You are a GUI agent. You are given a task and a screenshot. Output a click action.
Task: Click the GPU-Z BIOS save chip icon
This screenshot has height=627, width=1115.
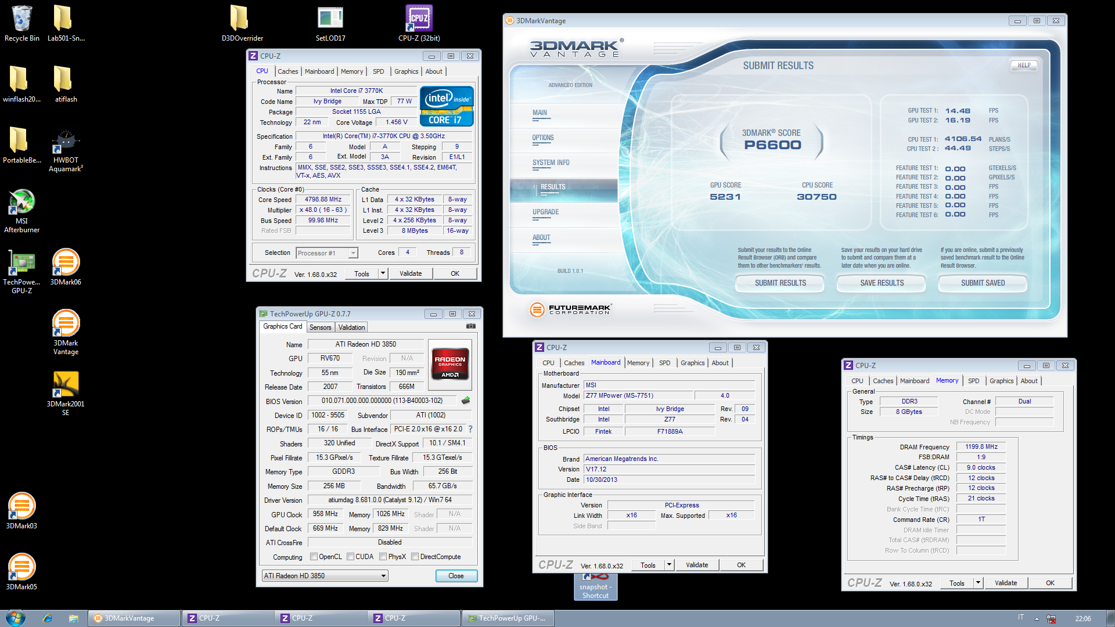tap(465, 401)
